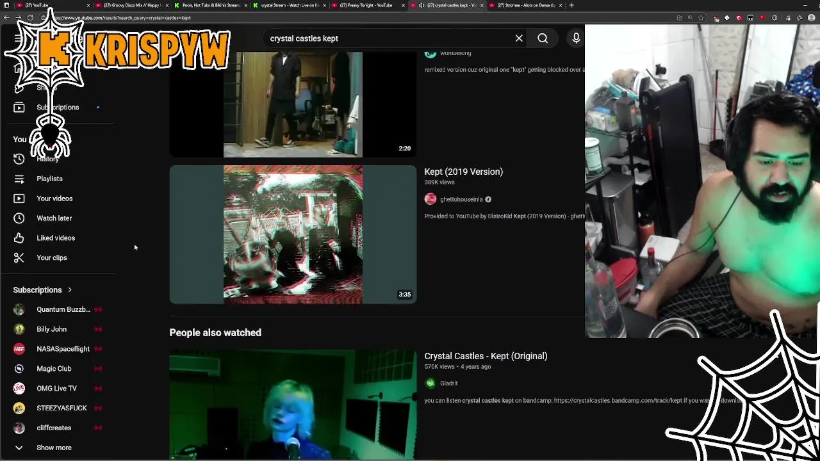Click the Billy John channel avatar
Screen dimensions: 820x461
coord(19,329)
